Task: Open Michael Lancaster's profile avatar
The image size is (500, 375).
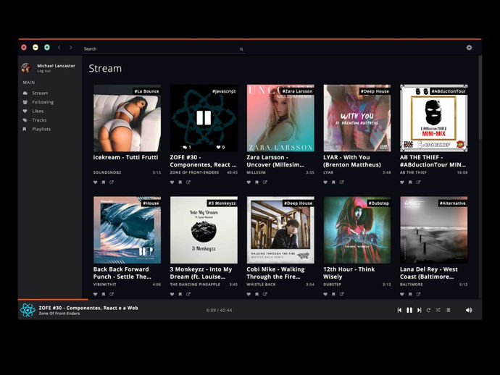Action: point(26,68)
